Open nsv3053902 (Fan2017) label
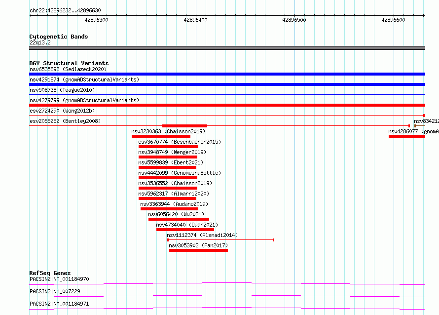 (x=198, y=245)
